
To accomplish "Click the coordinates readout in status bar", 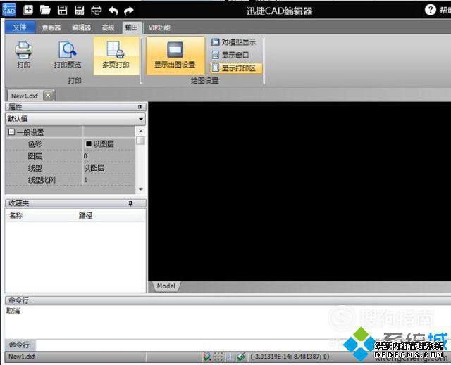I will [290, 357].
